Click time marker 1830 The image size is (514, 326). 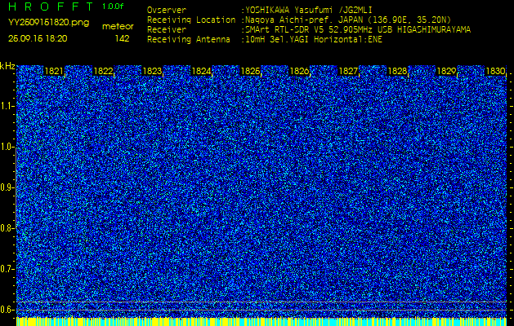495,71
